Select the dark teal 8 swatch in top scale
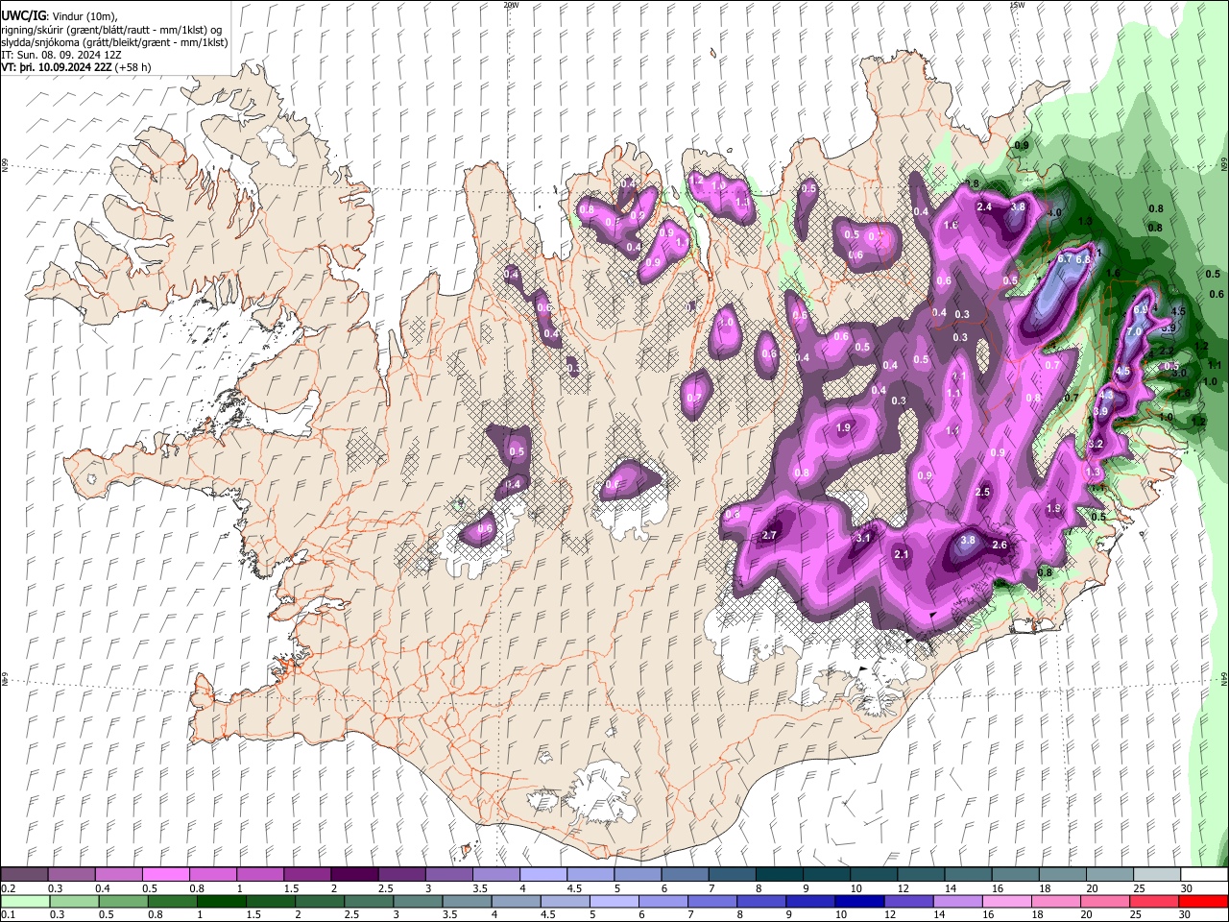Viewport: 1229px width, 922px height. coord(780,874)
